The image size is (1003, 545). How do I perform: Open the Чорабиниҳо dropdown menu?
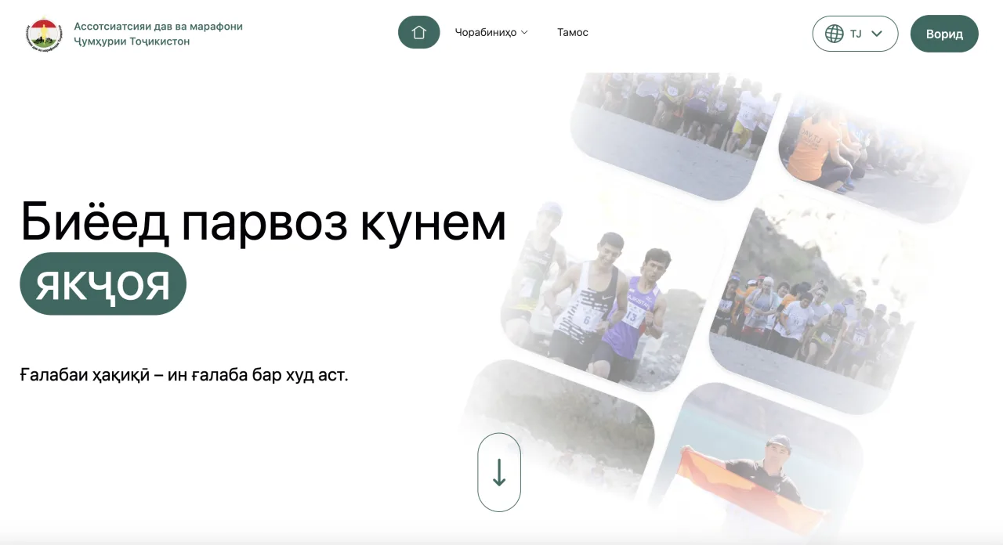(x=491, y=32)
